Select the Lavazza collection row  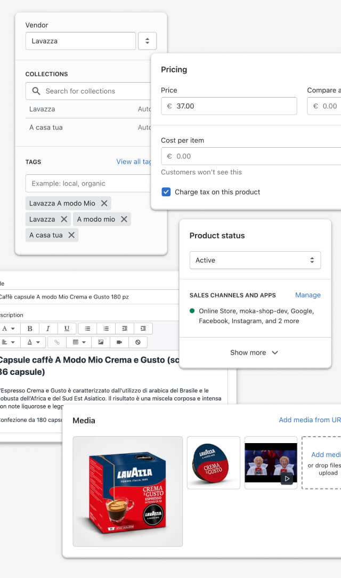pos(88,109)
